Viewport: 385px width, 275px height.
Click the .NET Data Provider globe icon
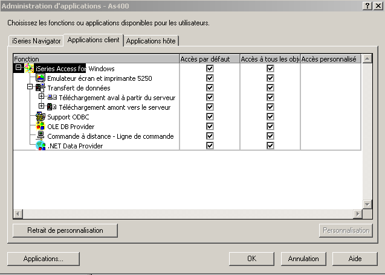pos(40,145)
